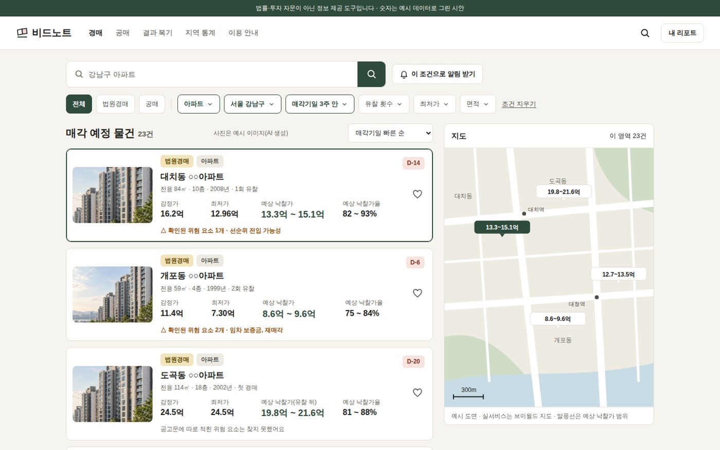Submit search with the green magnifier button

tap(371, 74)
